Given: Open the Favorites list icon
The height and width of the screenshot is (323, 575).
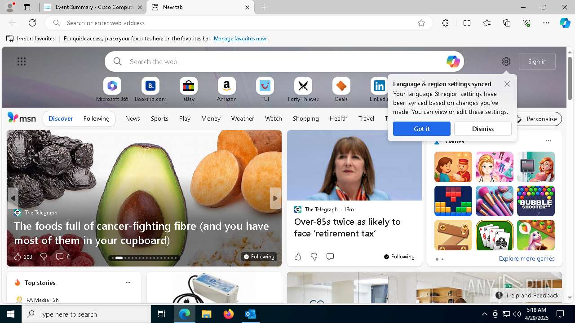Looking at the screenshot, I should tap(487, 23).
